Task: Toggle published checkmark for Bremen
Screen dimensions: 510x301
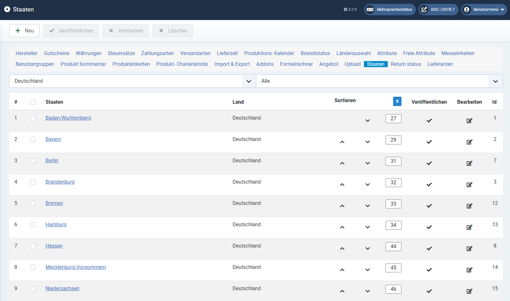Action: point(429,206)
